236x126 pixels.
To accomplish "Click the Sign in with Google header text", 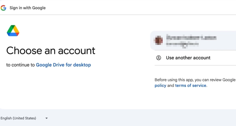I will [28, 8].
